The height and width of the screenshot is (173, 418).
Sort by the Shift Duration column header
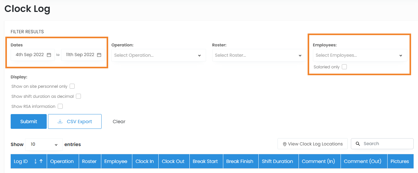pyautogui.click(x=277, y=161)
